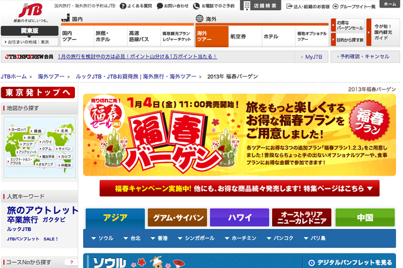Open MyJTB button

point(312,57)
